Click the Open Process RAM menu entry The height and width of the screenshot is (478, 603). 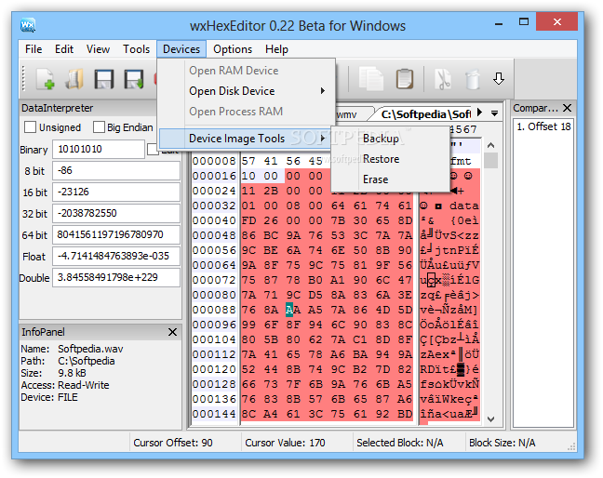(x=246, y=112)
